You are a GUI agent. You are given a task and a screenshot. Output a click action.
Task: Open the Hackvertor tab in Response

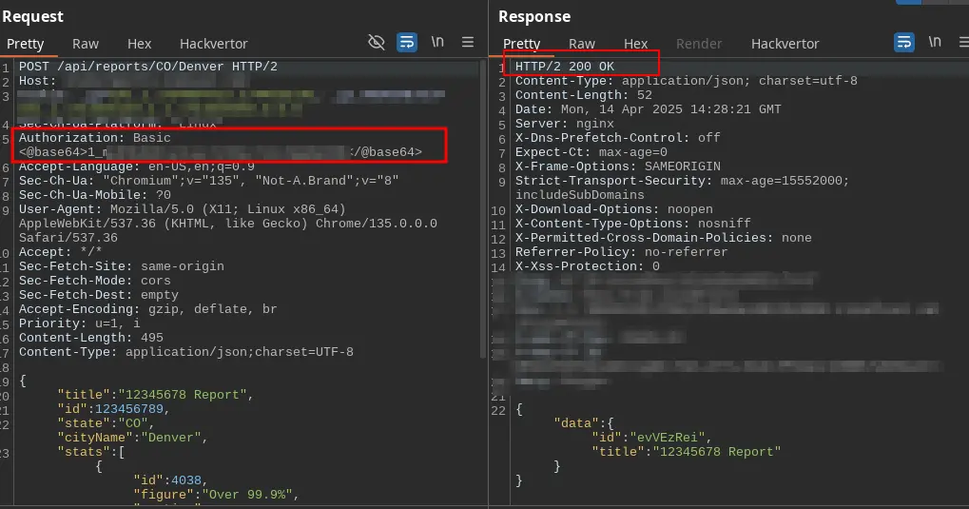pyautogui.click(x=785, y=44)
